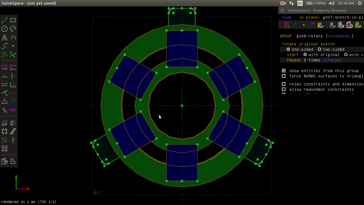Screen dimensions: 364x205
Task: Toggle shaded solid view (gray icon)
Action: pyautogui.click(x=332, y=25)
